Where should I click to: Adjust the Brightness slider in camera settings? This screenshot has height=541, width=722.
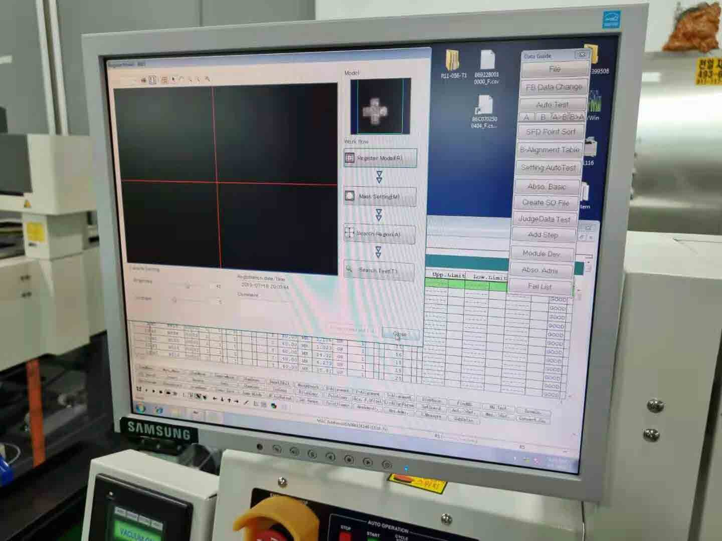187,286
